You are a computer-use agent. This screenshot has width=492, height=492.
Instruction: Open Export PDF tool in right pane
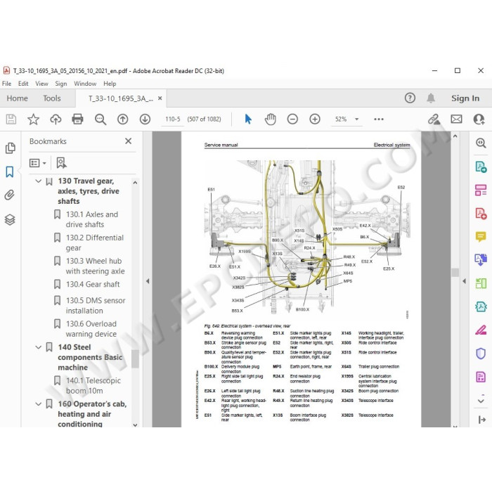[x=481, y=167]
